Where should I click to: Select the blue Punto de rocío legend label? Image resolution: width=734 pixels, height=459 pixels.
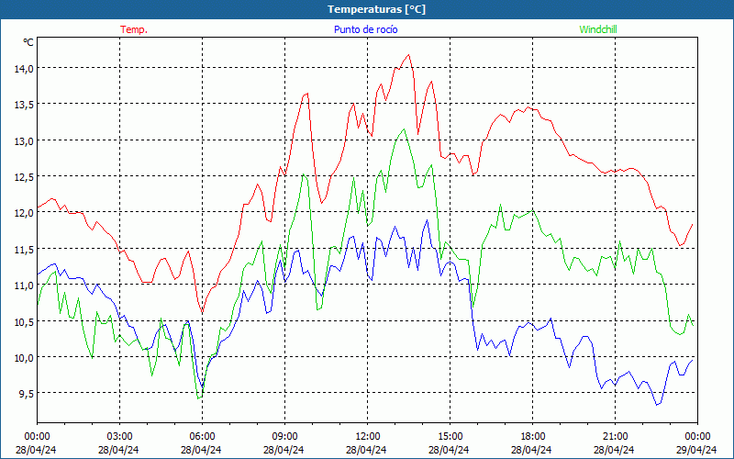coord(365,29)
